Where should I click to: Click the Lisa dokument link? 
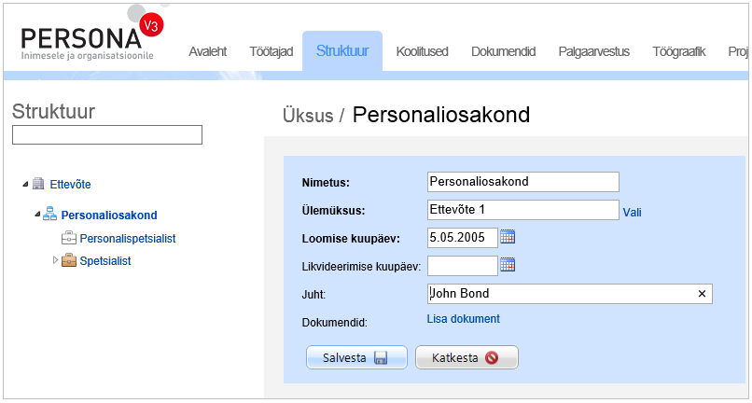(x=463, y=319)
